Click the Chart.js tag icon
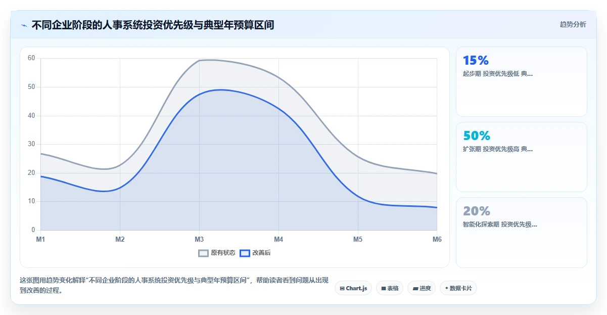Image resolution: width=607 pixels, height=315 pixels. (342, 288)
